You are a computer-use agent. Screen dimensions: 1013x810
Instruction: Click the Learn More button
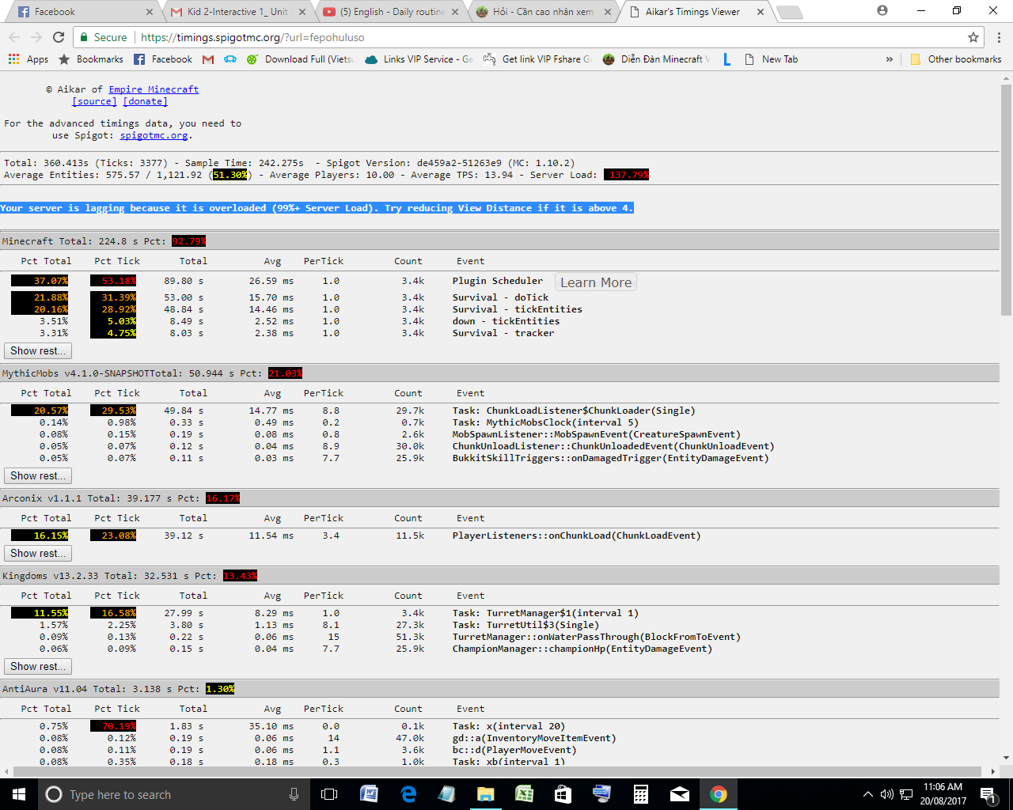click(595, 282)
